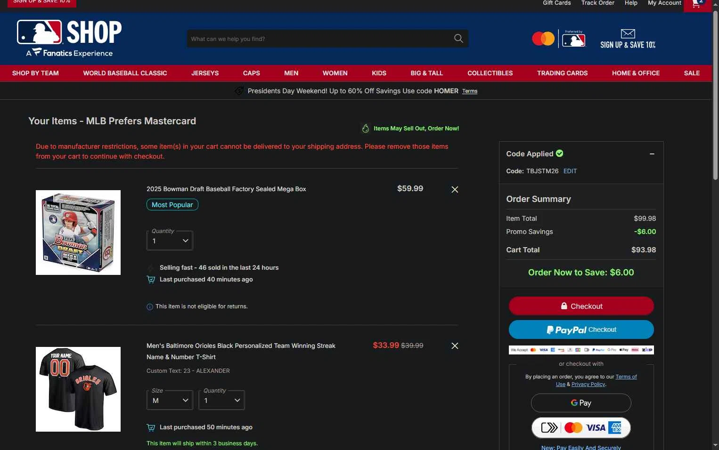719x450 pixels.
Task: Open Quantity dropdown for Orioles T-Shirt
Action: (221, 400)
